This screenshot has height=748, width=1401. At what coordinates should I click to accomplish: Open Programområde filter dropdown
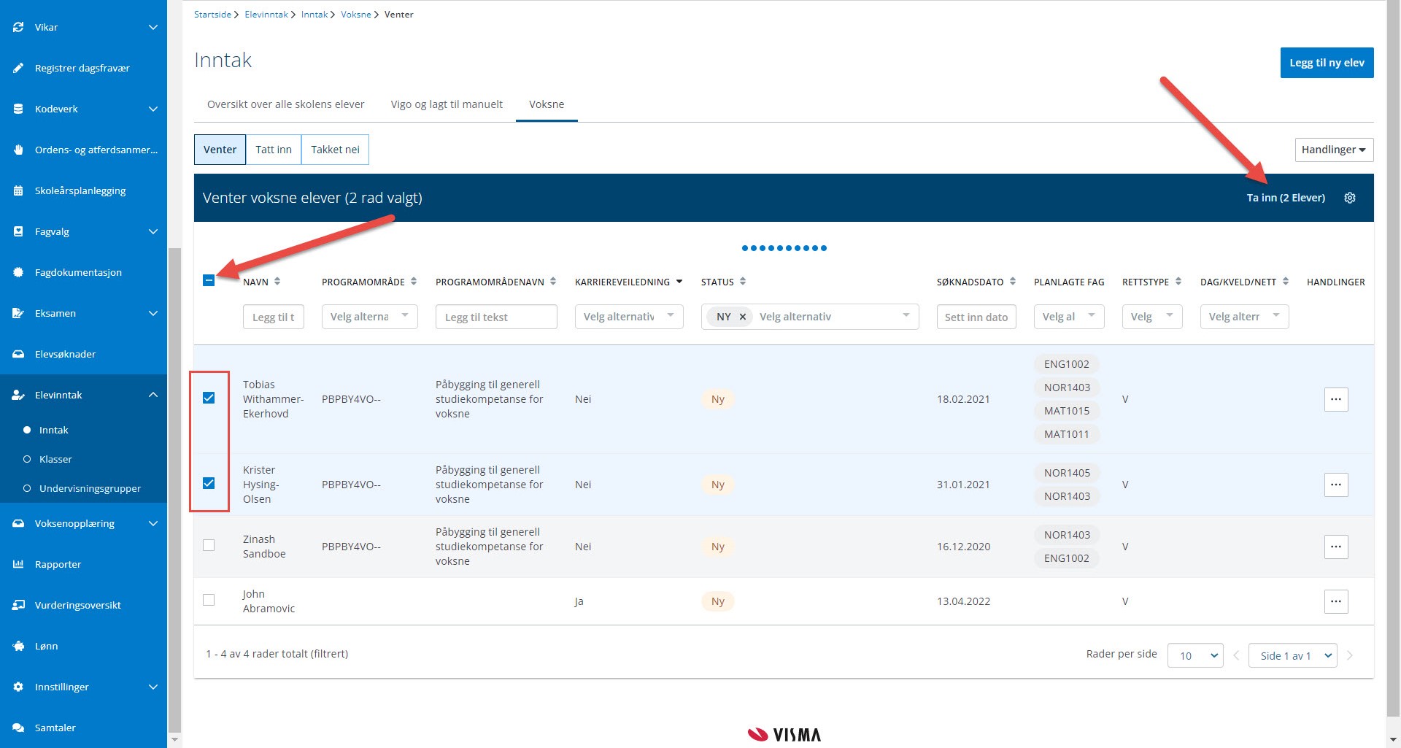click(x=370, y=317)
